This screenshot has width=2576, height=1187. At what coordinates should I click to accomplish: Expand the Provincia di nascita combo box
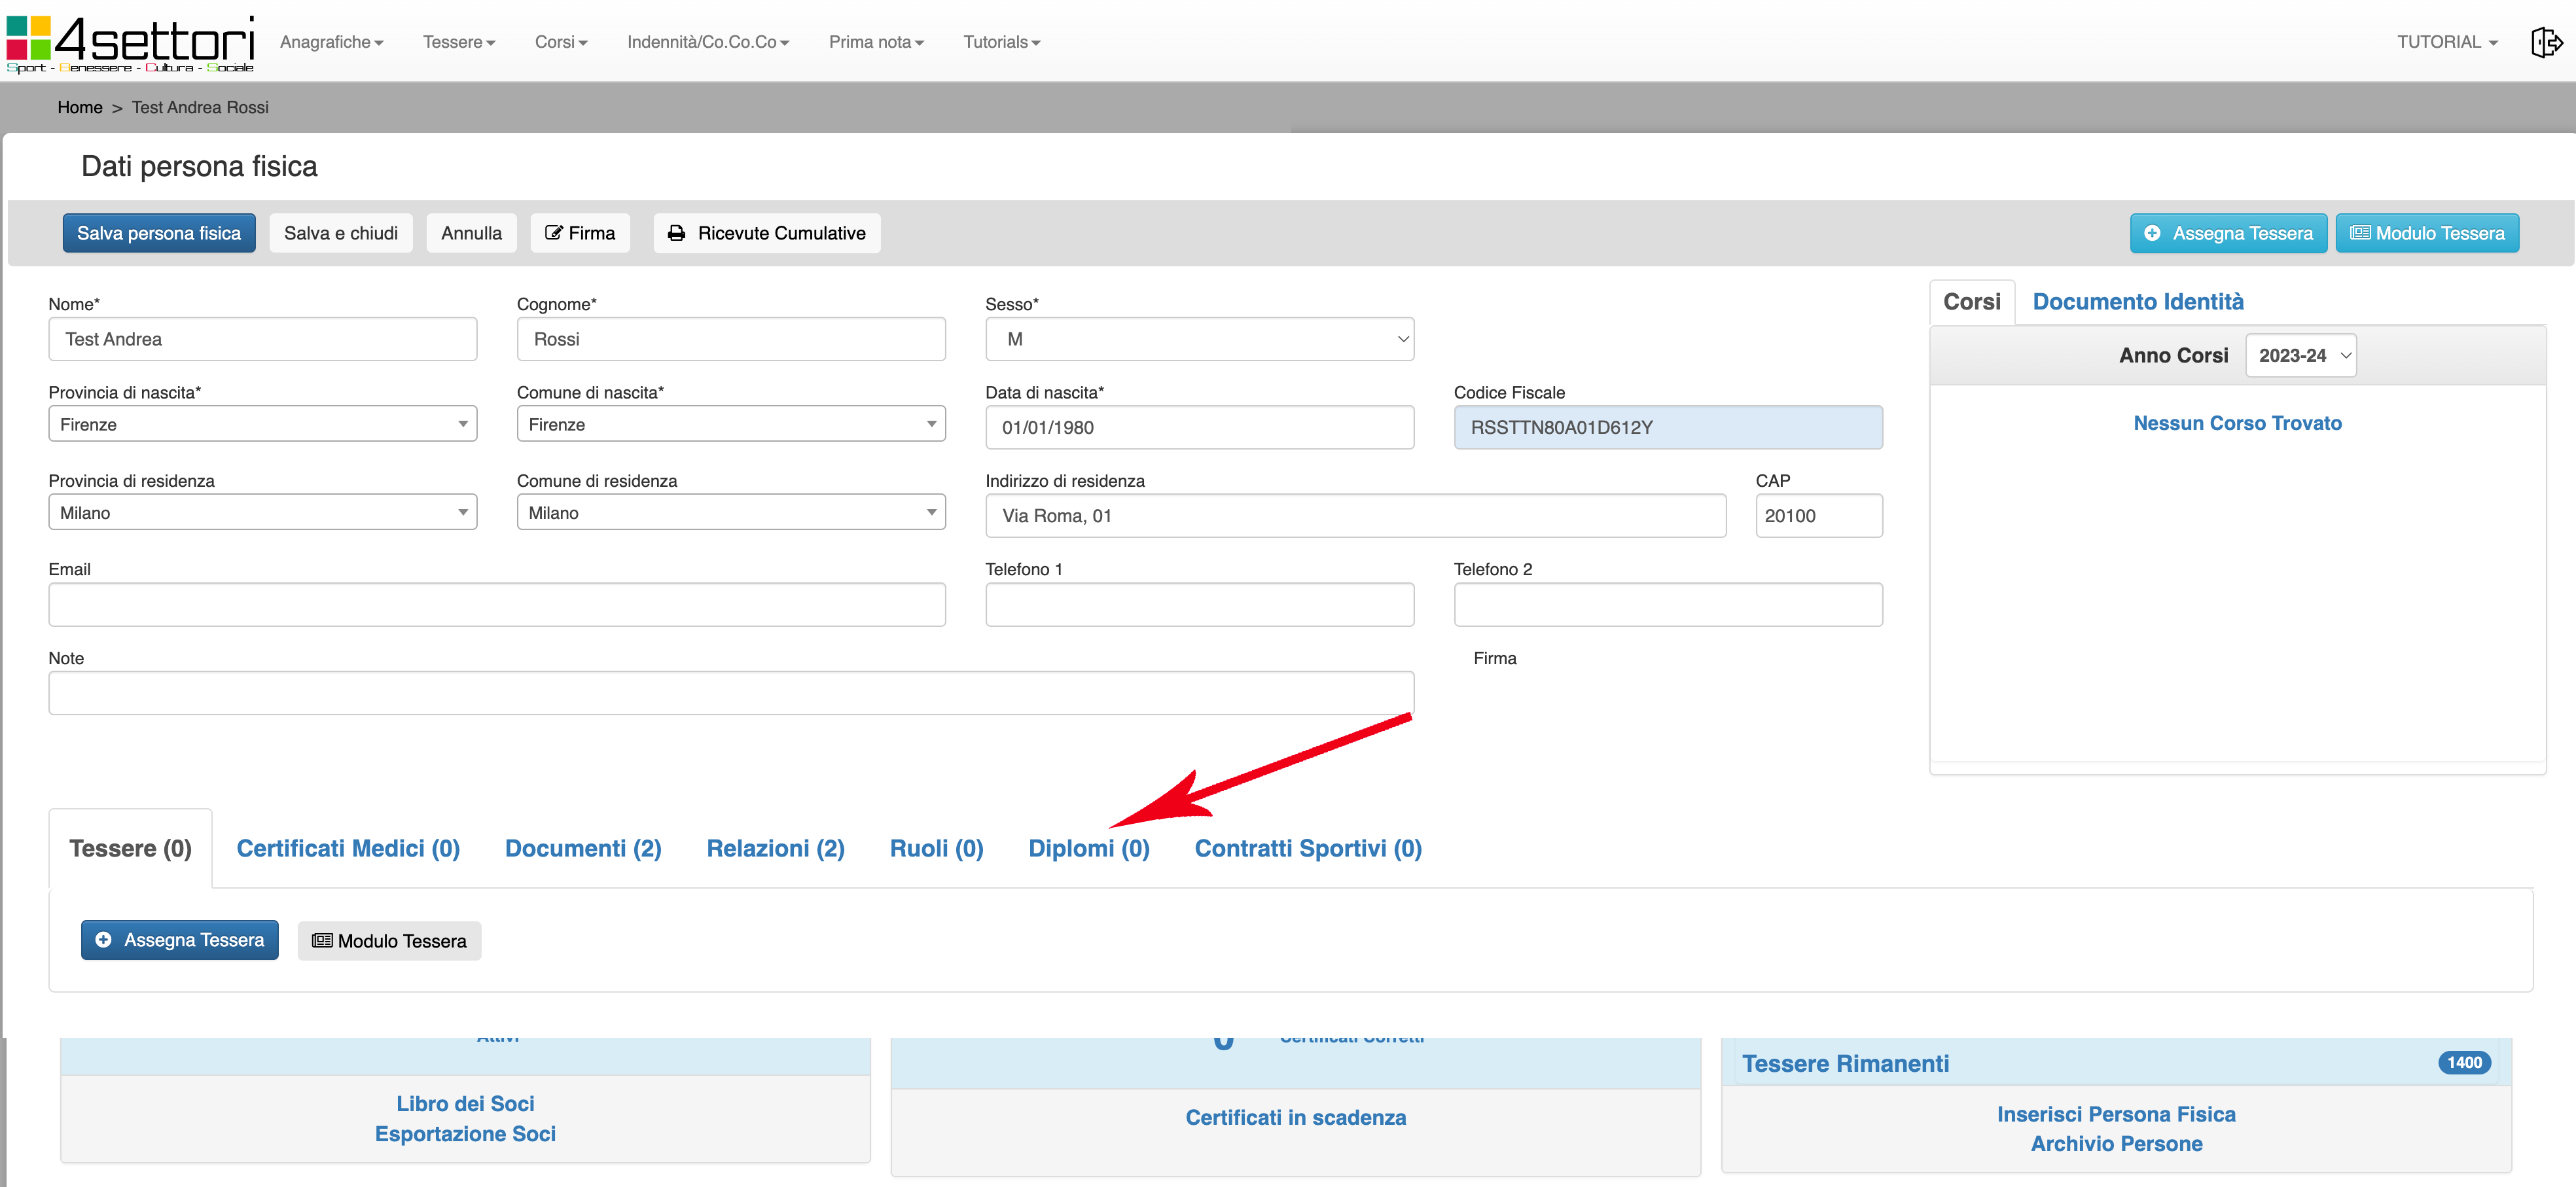point(262,424)
